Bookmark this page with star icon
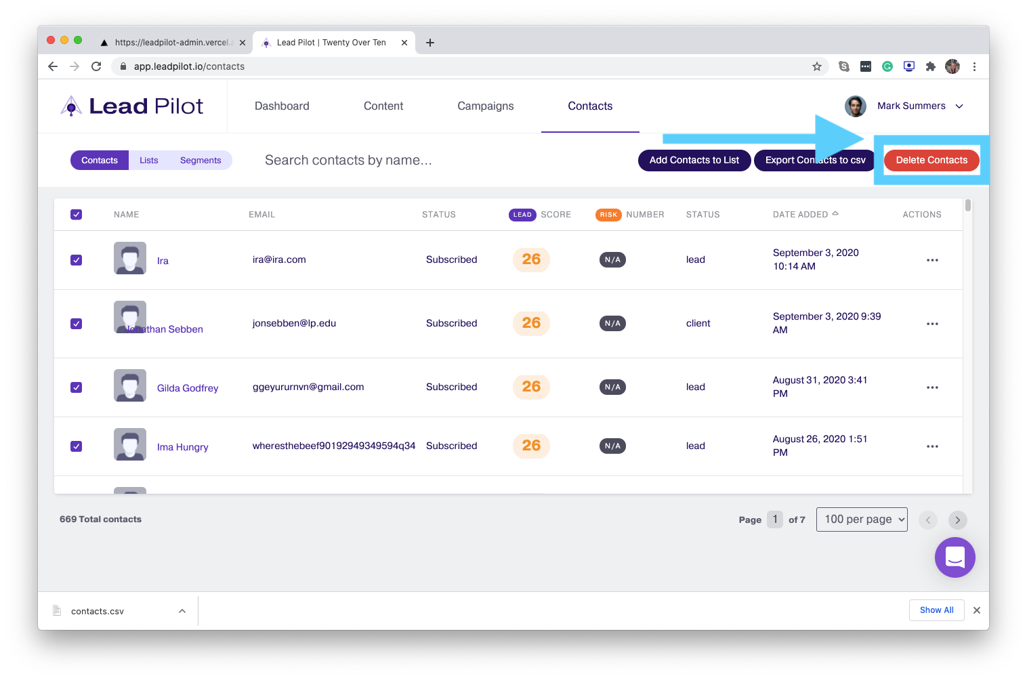 point(816,66)
